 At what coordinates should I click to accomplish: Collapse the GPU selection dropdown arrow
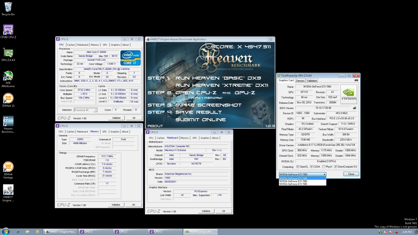pos(324,174)
